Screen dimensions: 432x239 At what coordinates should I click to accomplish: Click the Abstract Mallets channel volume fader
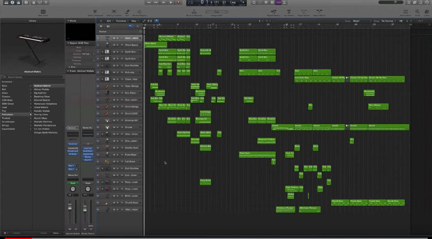pyautogui.click(x=70, y=207)
